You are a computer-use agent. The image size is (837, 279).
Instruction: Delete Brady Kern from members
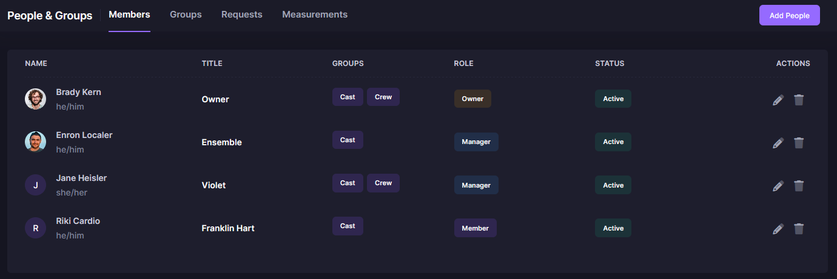(799, 100)
